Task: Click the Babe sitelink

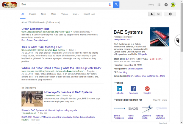Action: (29, 40)
